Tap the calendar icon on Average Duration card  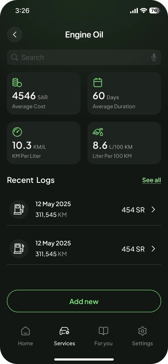click(97, 83)
